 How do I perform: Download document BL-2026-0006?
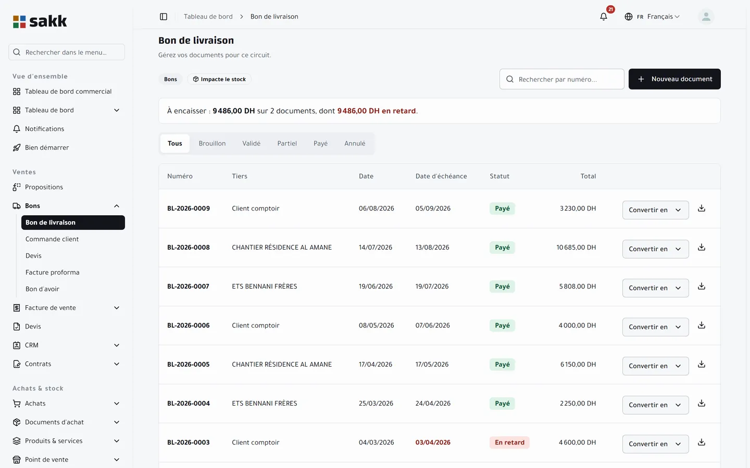[702, 326]
